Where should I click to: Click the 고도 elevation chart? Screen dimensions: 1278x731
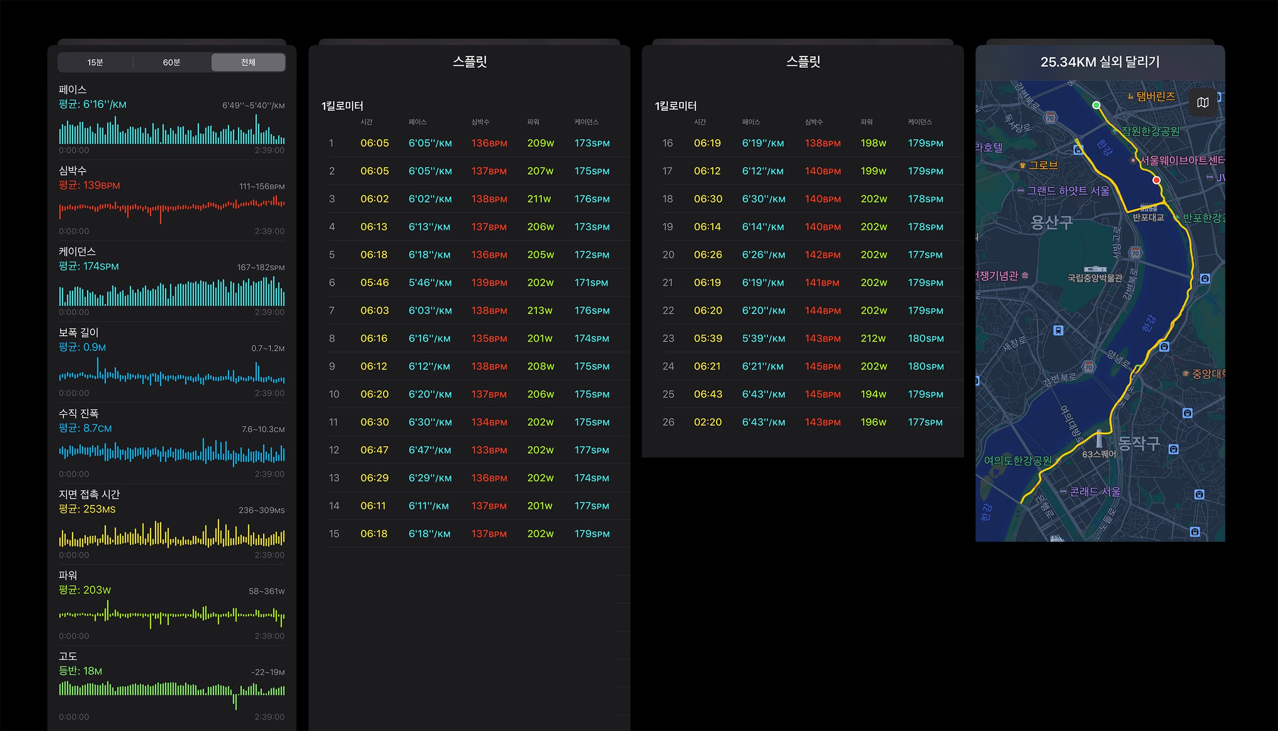pos(172,694)
